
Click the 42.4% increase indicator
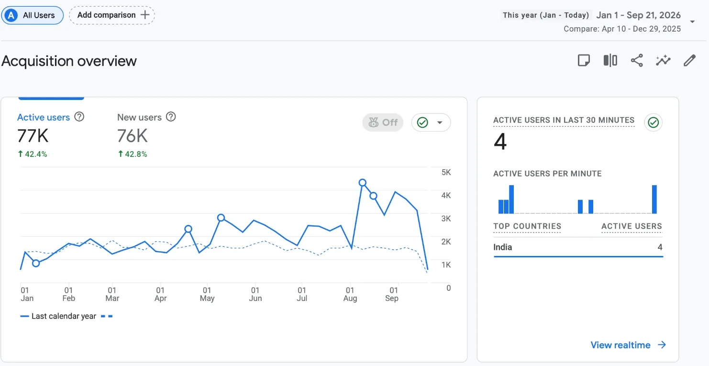[33, 154]
